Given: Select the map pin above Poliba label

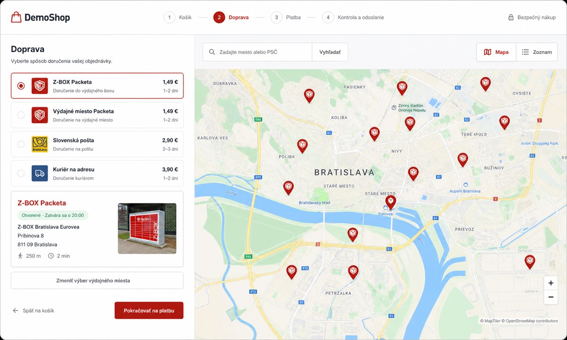Looking at the screenshot, I should pyautogui.click(x=302, y=145).
